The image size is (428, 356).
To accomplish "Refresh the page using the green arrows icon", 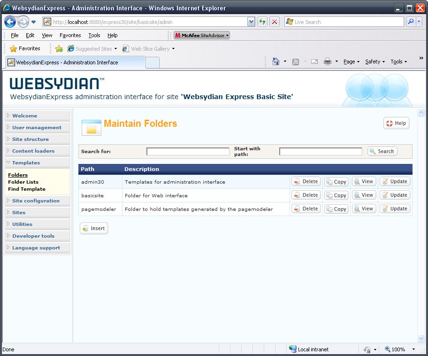I will [x=262, y=22].
